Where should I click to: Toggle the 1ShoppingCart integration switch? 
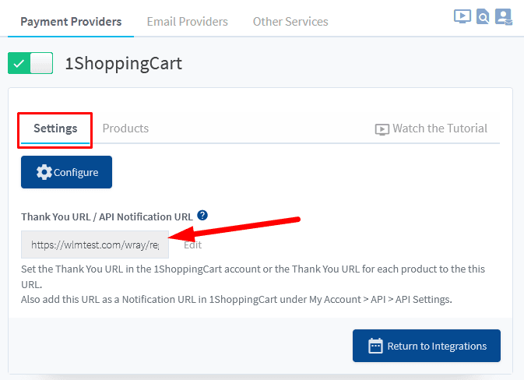click(x=30, y=63)
